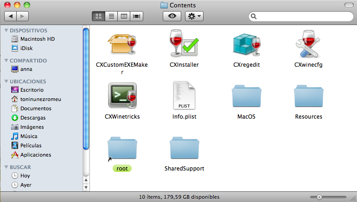Screen dimensions: 357x202
Task: Select the Resources folder icon
Action: [308, 96]
